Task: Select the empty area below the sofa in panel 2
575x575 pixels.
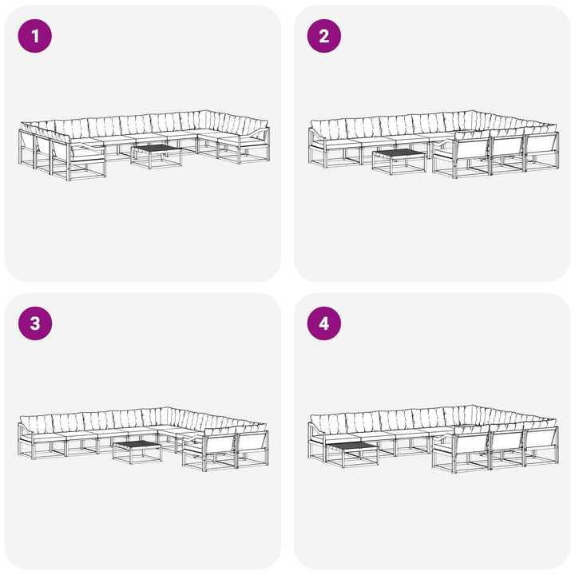Action: click(x=432, y=229)
